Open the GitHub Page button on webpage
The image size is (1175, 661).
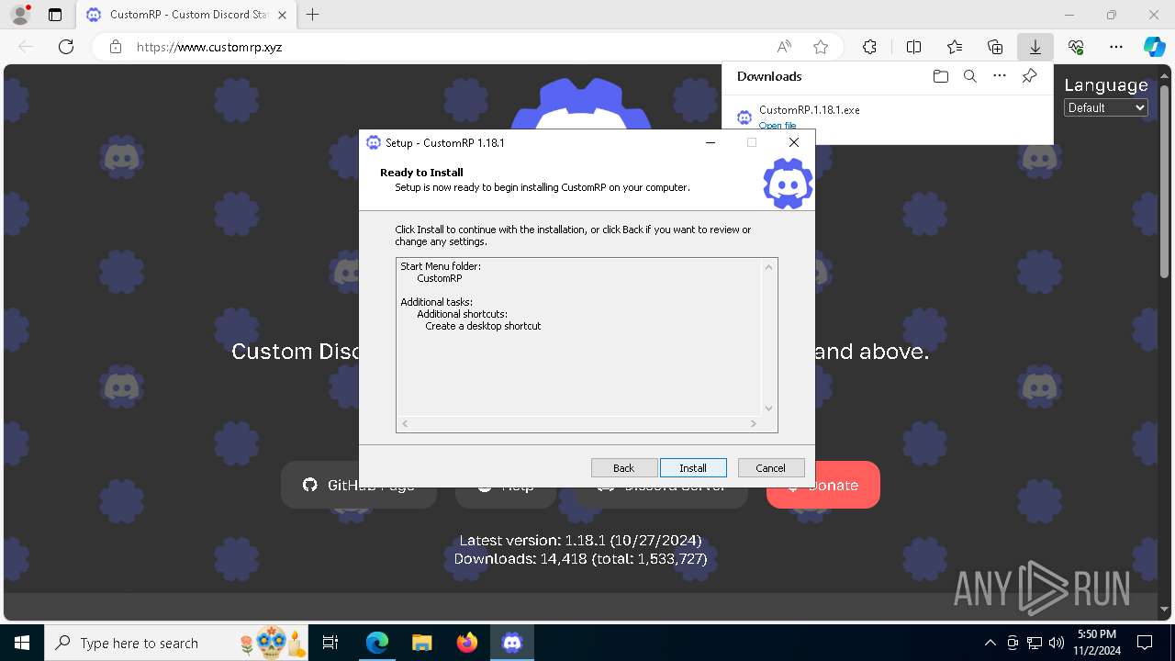click(x=359, y=485)
